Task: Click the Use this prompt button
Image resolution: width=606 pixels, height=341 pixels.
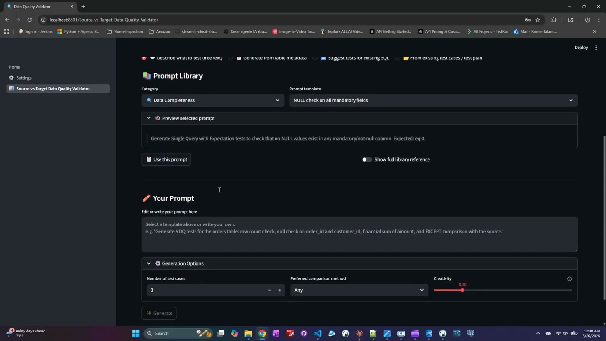Action: (166, 159)
